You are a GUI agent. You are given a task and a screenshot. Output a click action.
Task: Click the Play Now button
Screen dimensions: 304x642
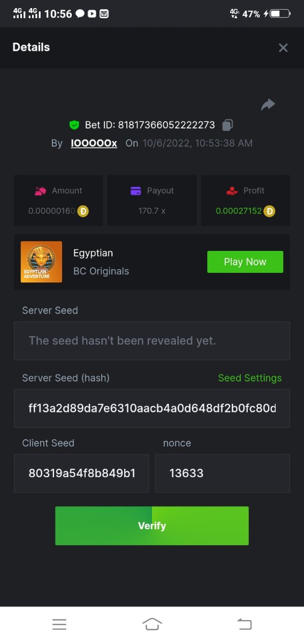(245, 262)
